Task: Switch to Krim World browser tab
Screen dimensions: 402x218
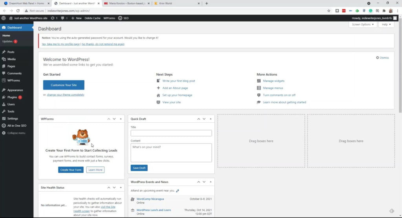Action: point(177,3)
